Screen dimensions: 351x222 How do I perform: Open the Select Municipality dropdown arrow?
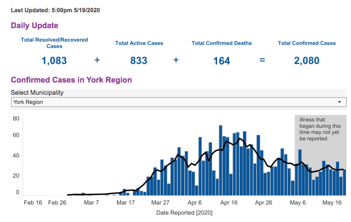pos(339,102)
